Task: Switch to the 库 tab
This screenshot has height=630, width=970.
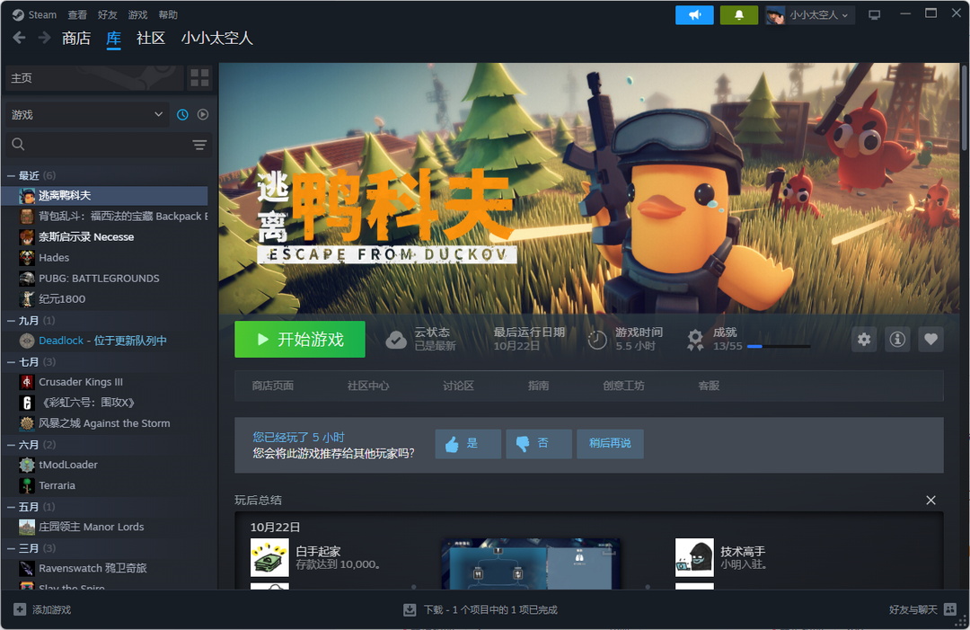Action: click(x=114, y=39)
